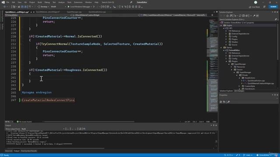Open the ExtendEditor project scope dropdown
This screenshot has height=157, width=280.
(38, 15)
